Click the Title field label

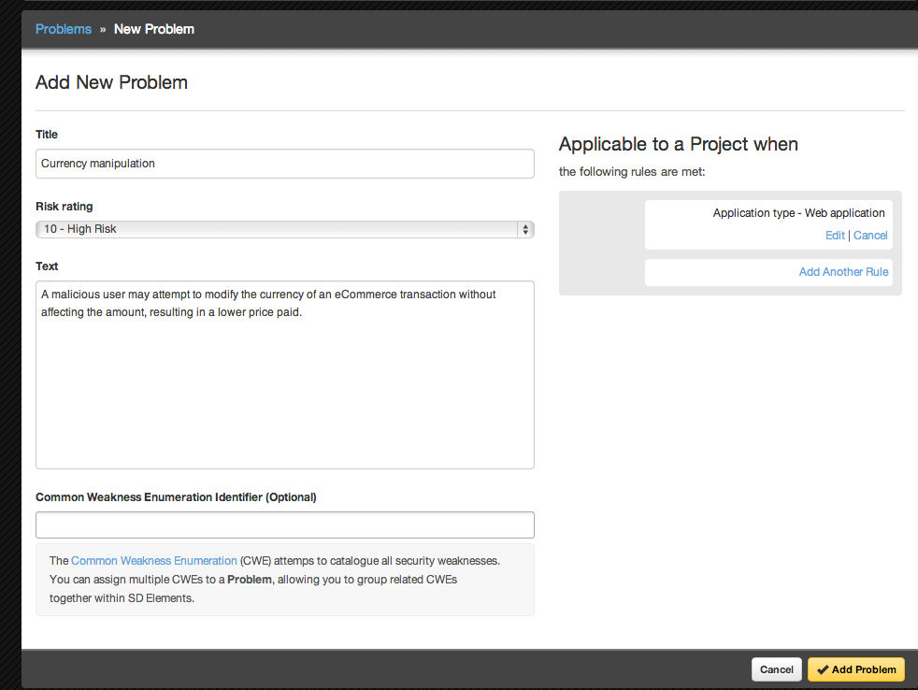click(x=47, y=135)
